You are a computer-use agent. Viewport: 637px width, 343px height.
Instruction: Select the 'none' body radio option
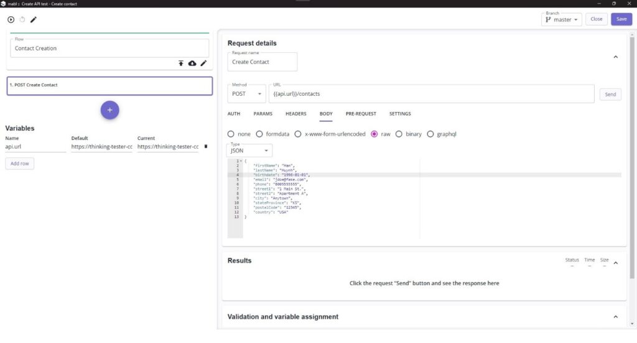pyautogui.click(x=231, y=134)
